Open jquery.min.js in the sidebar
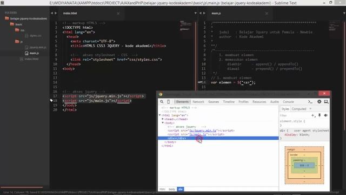Image resolution: width=346 pixels, height=195 pixels. (x=38, y=47)
